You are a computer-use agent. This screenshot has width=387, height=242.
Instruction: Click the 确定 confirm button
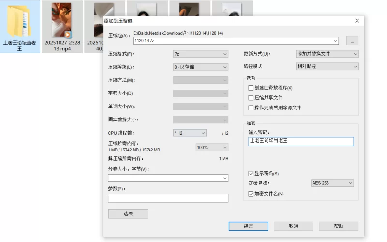pos(248,226)
